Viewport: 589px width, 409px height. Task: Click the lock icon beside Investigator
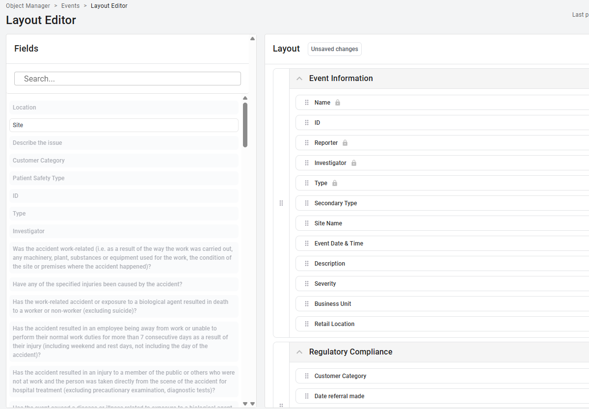click(x=354, y=163)
